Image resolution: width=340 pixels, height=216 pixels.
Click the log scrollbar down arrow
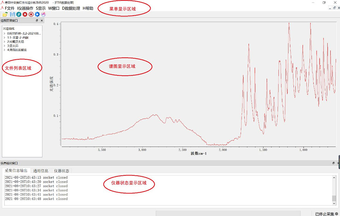(x=334, y=203)
